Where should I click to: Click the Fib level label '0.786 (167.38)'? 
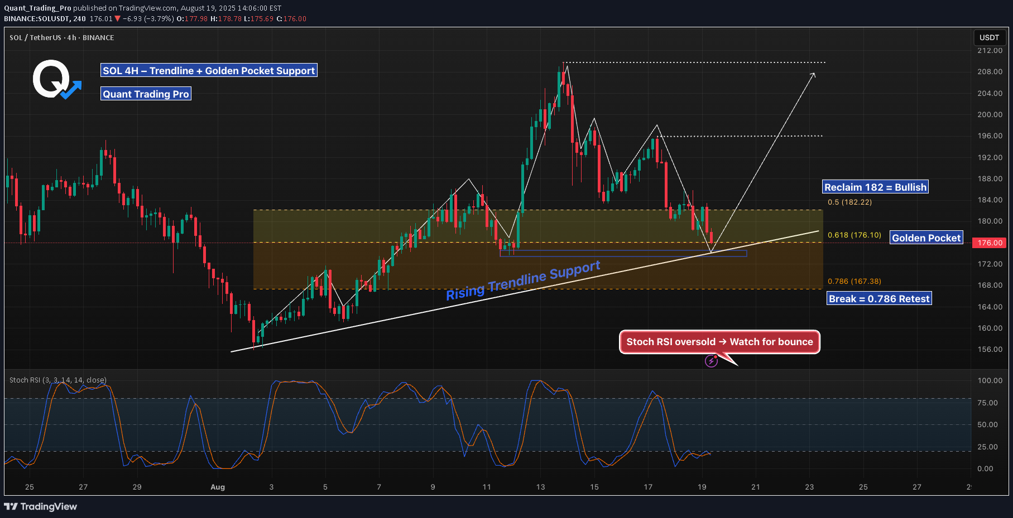pos(854,281)
